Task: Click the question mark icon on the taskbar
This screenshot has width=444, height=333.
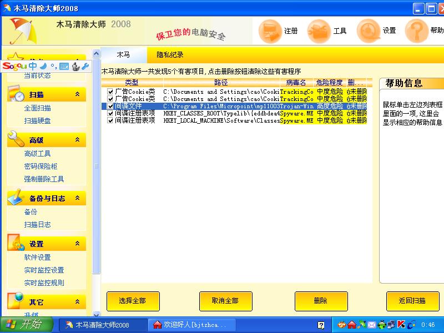Action: [x=321, y=325]
